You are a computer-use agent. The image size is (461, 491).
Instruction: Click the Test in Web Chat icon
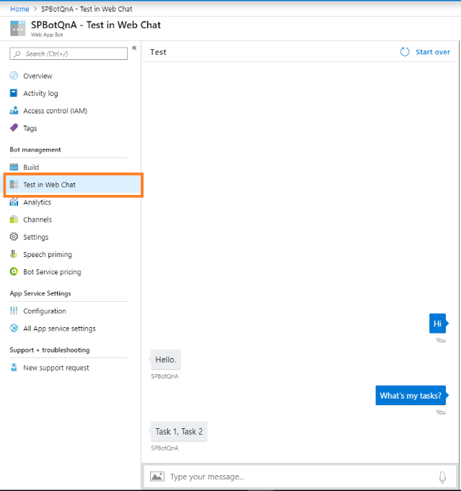pos(14,184)
